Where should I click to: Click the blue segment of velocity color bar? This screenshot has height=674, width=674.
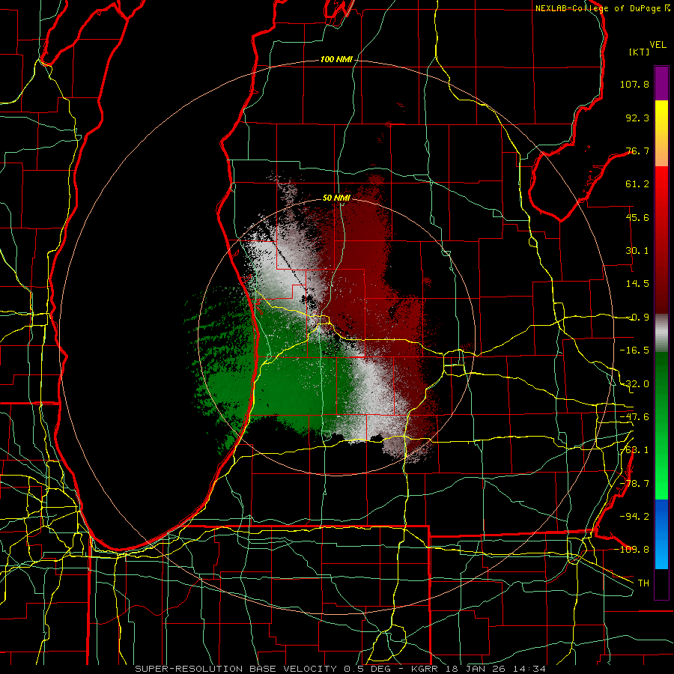tap(661, 534)
